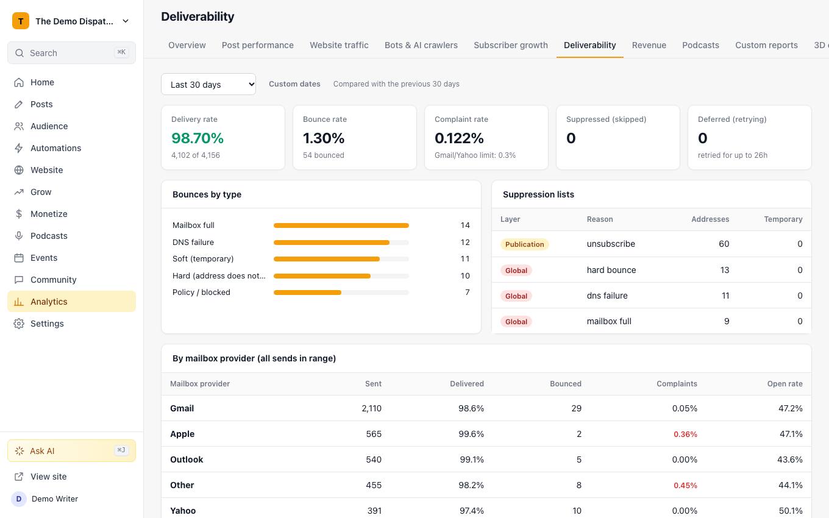
Task: Open the Custom reports tab
Action: [x=766, y=45]
